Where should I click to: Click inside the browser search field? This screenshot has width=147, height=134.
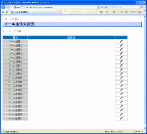tap(124, 7)
